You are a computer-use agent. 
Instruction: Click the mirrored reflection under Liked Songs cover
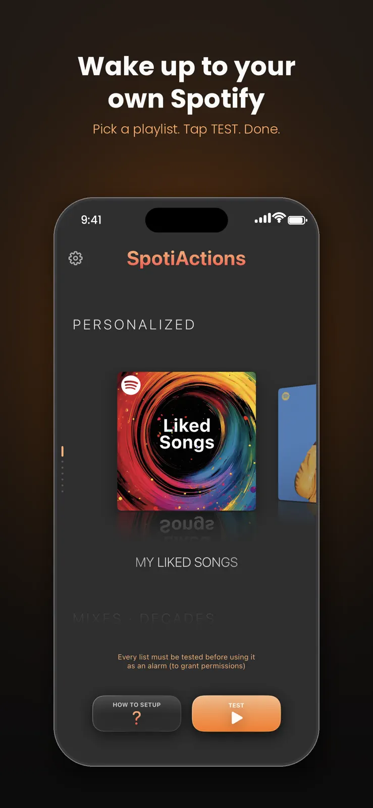[x=187, y=525]
